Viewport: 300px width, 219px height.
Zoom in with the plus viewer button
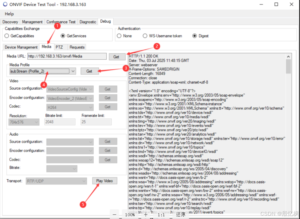146,214
